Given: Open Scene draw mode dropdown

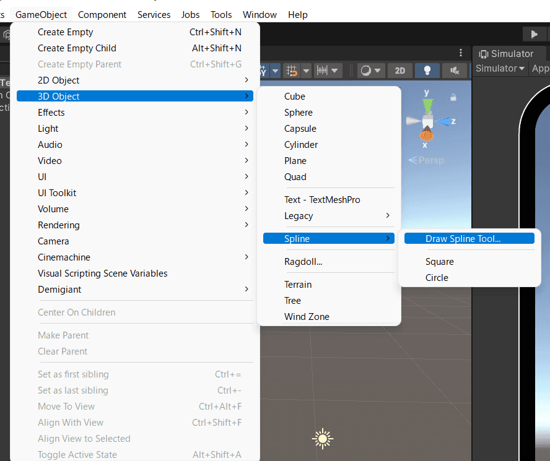Looking at the screenshot, I should pos(371,71).
